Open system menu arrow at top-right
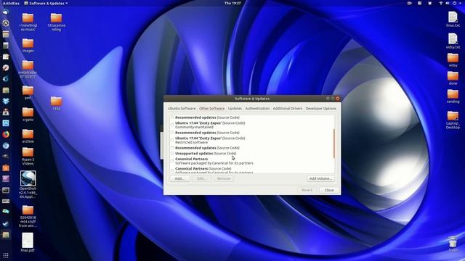The width and height of the screenshot is (465, 261). coord(460,3)
